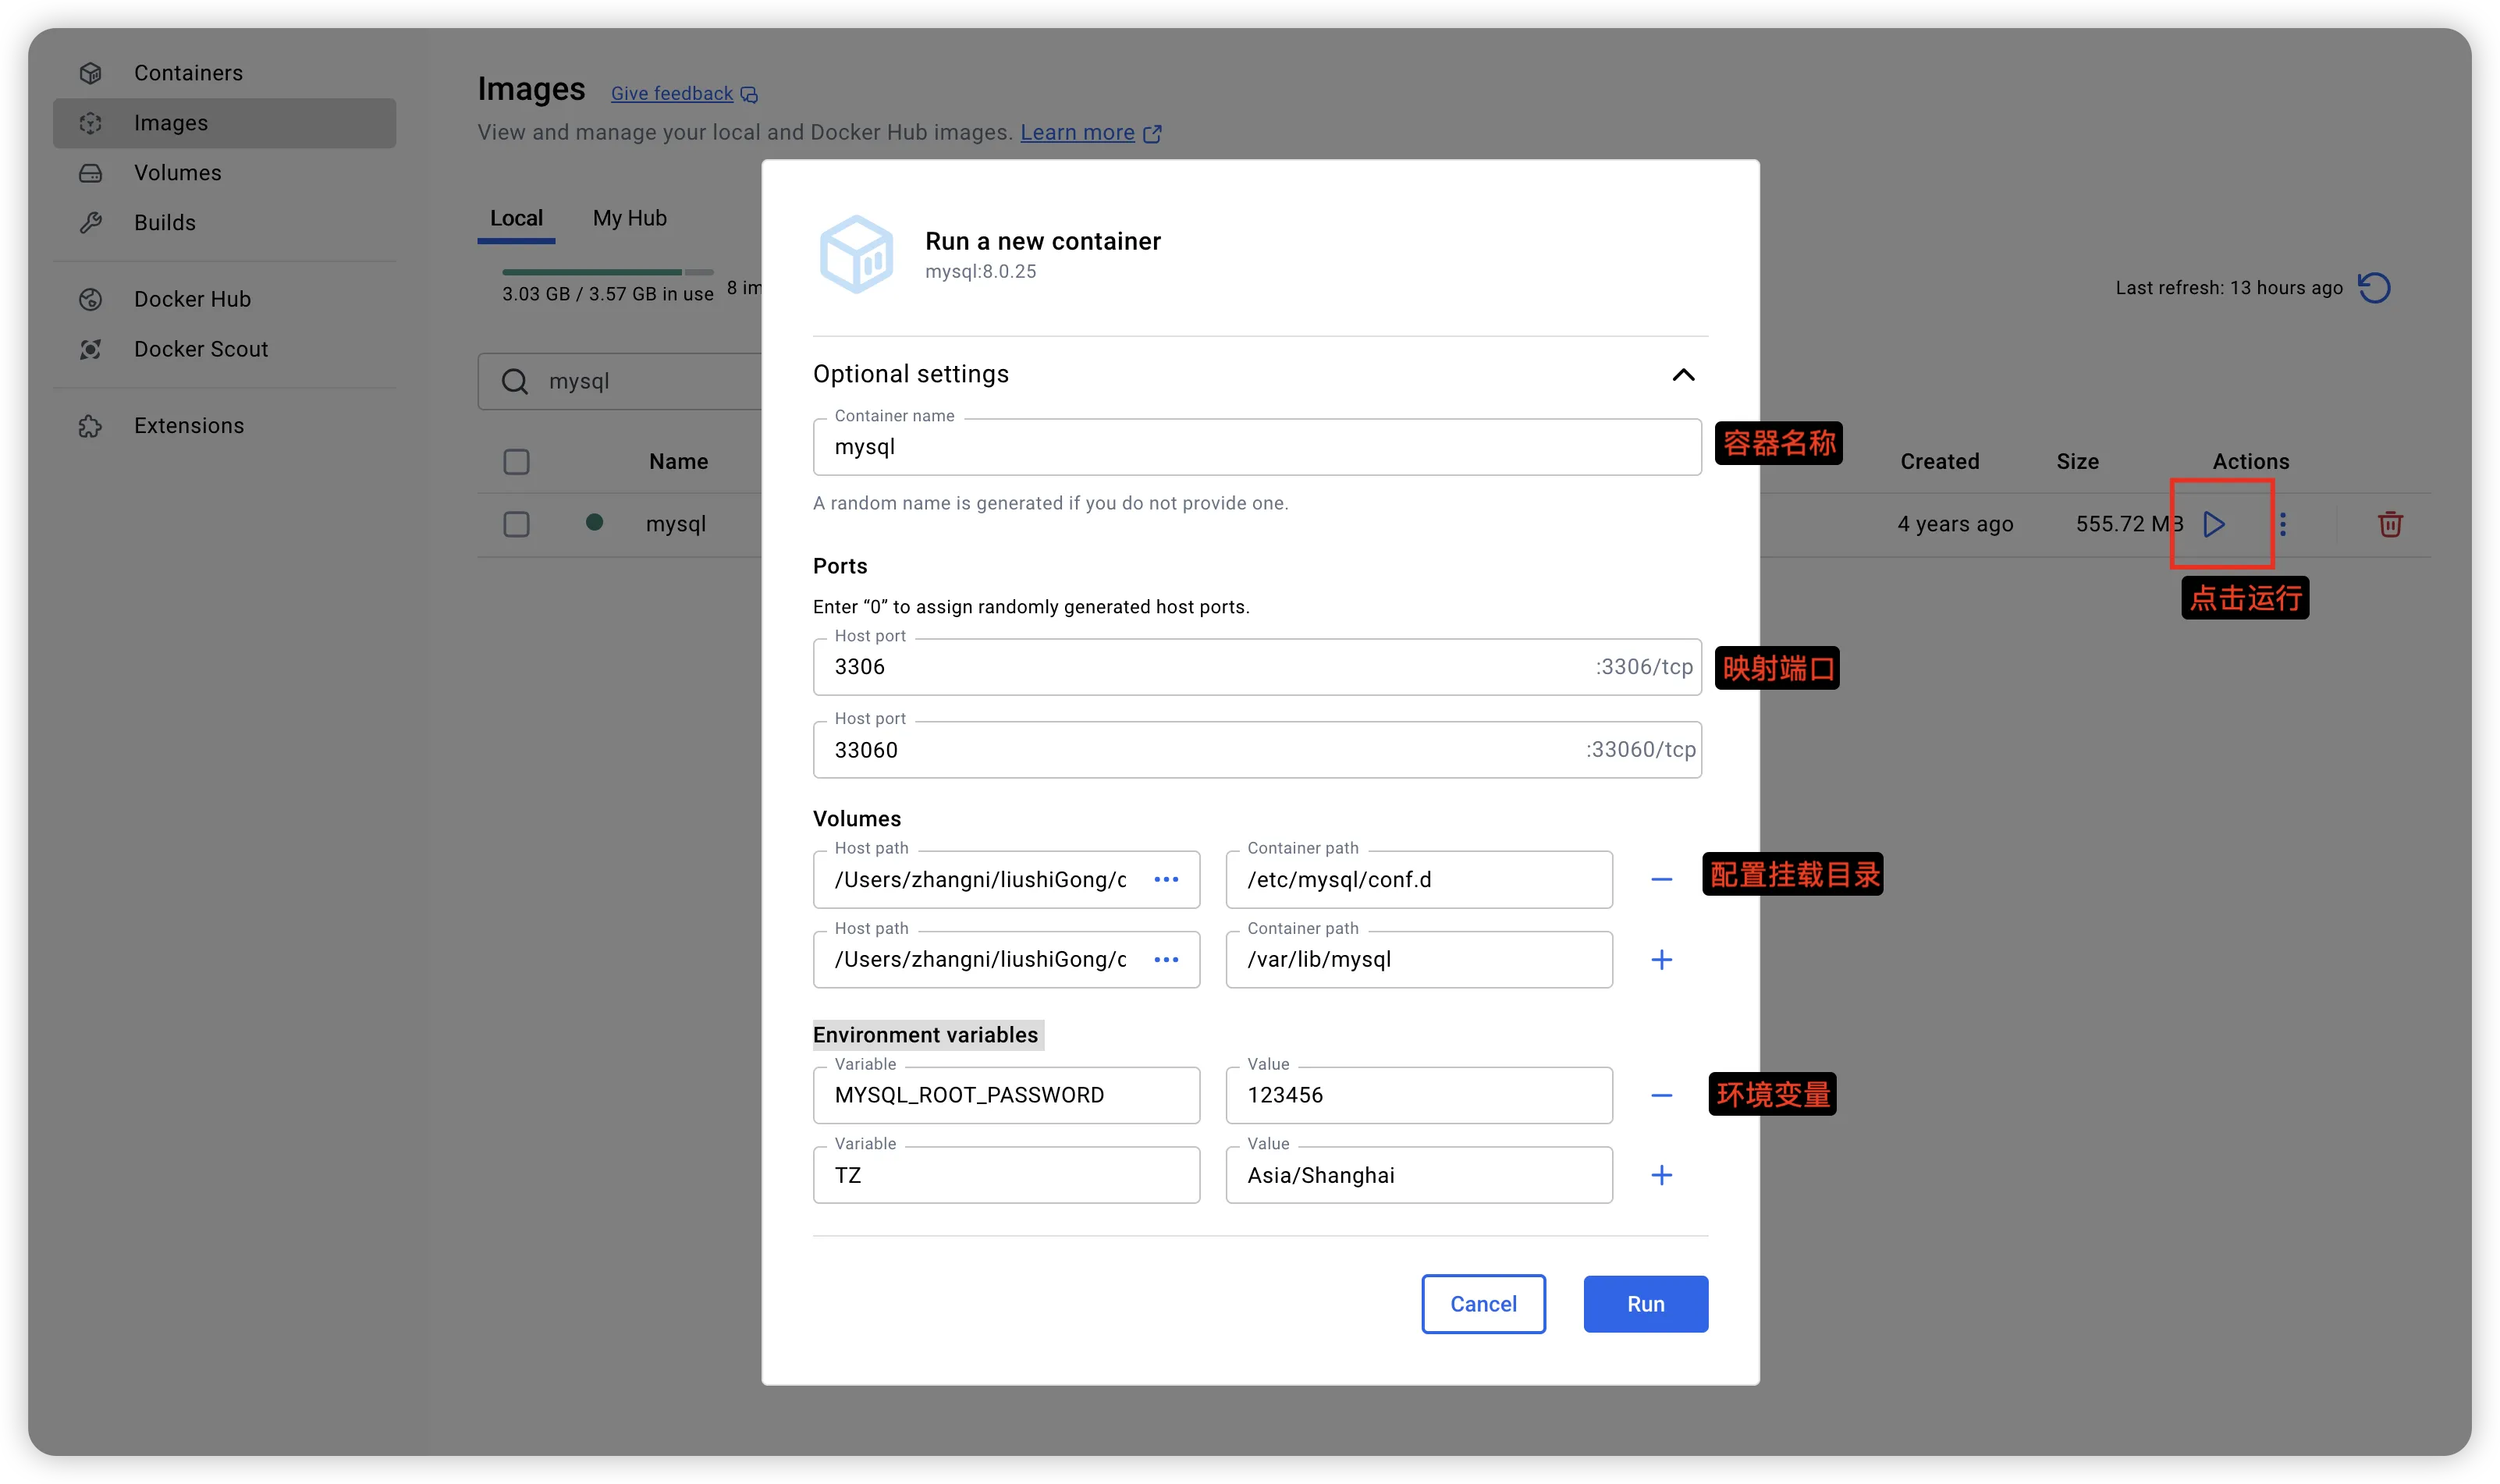Open the Docker Hub icon

pos(91,299)
